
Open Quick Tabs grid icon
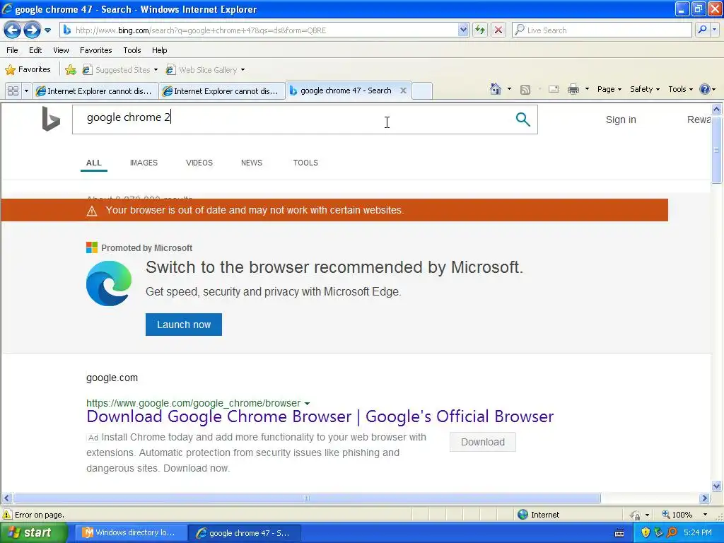click(x=13, y=90)
